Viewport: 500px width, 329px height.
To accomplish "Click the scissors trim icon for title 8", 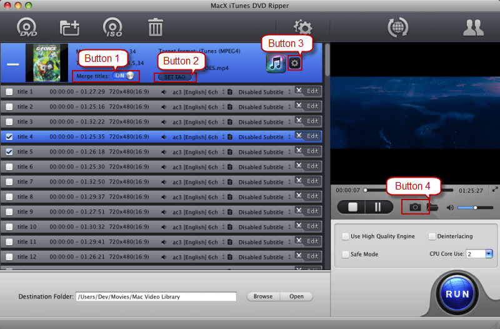I will [299, 196].
